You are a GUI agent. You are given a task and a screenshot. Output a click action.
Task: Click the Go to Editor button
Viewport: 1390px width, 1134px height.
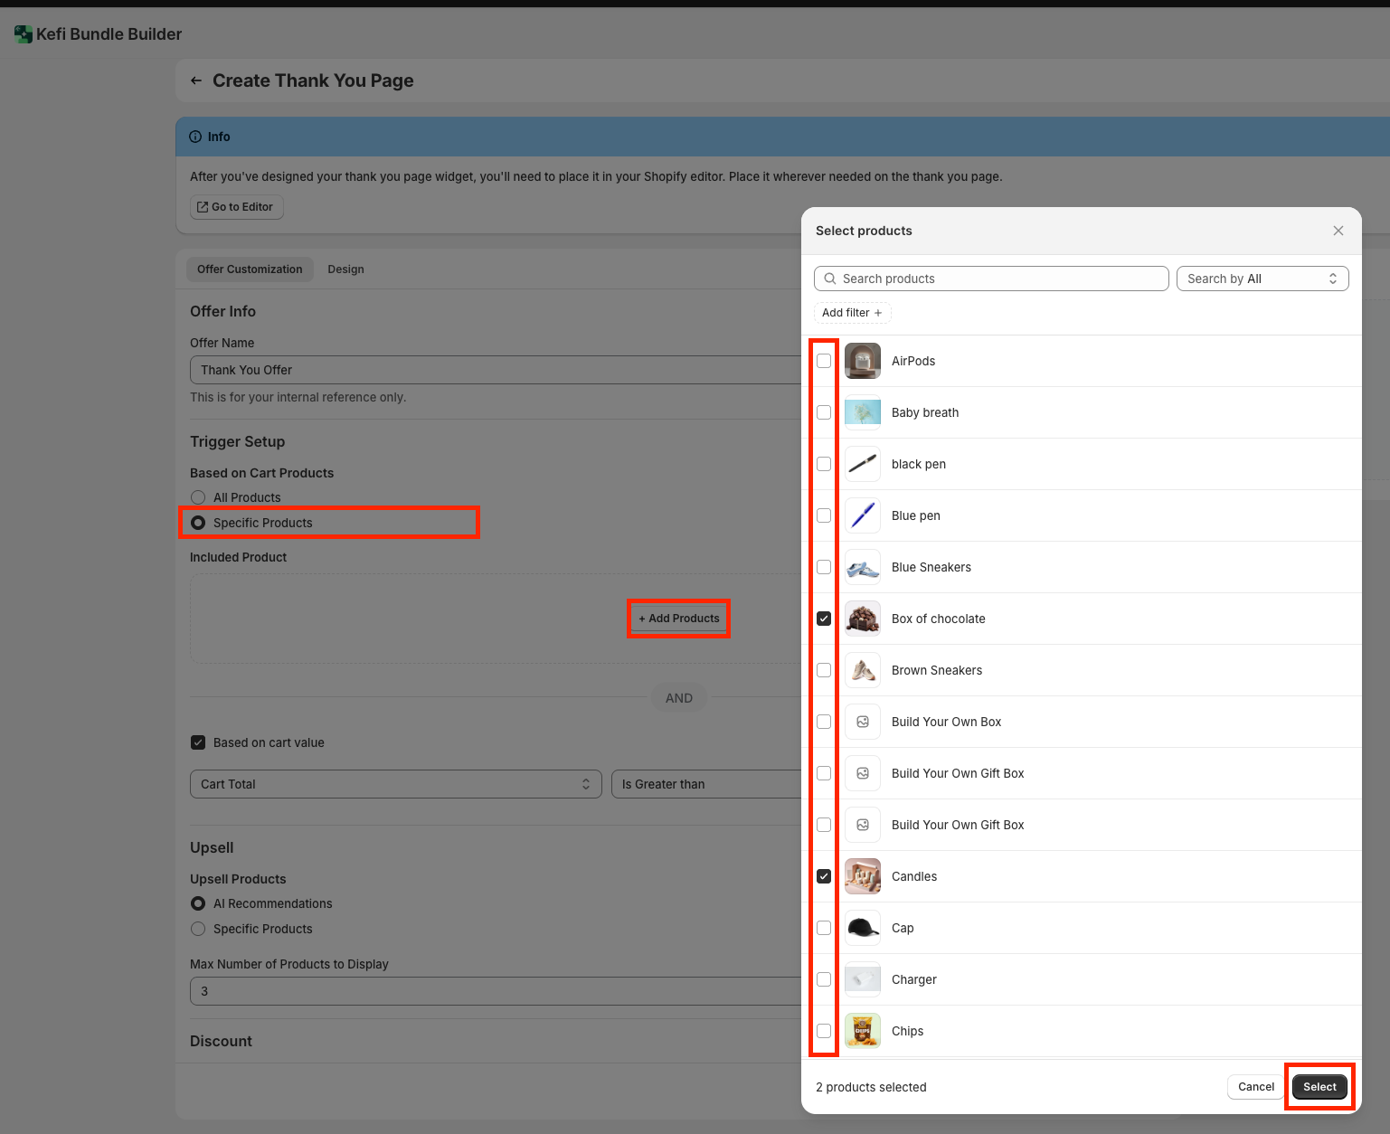236,207
